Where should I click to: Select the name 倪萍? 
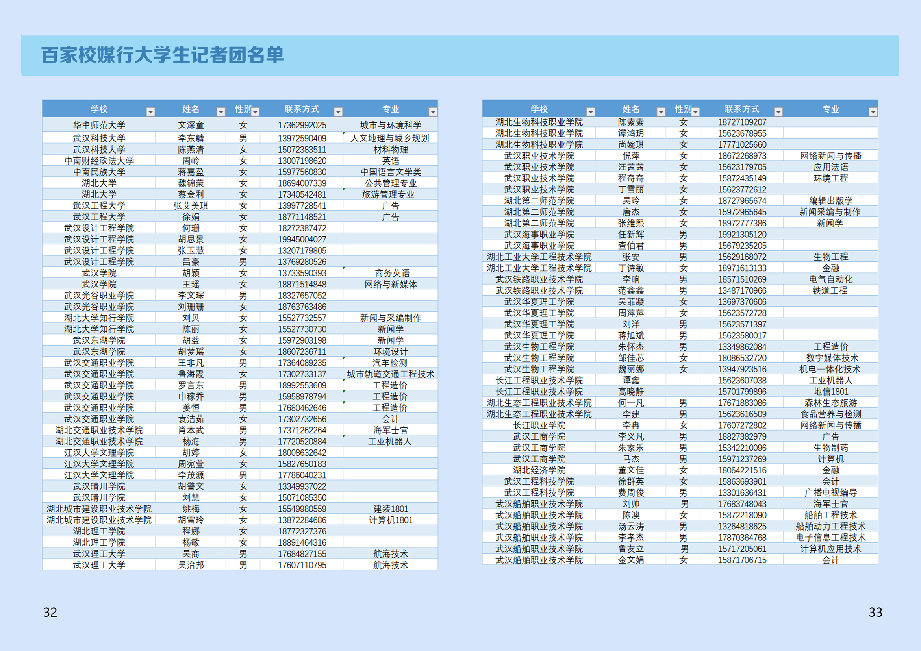coord(631,155)
